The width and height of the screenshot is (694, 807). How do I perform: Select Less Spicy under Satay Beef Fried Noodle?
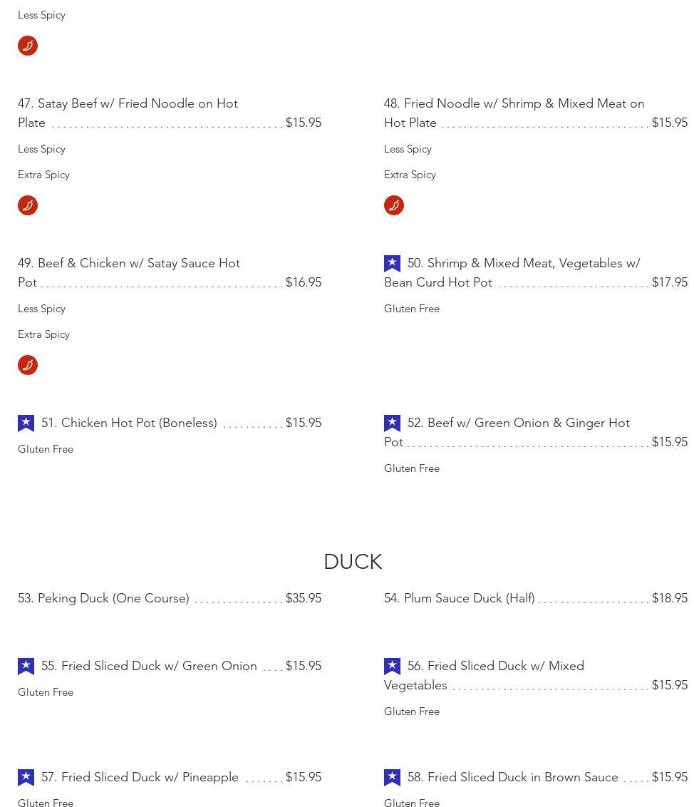point(41,149)
